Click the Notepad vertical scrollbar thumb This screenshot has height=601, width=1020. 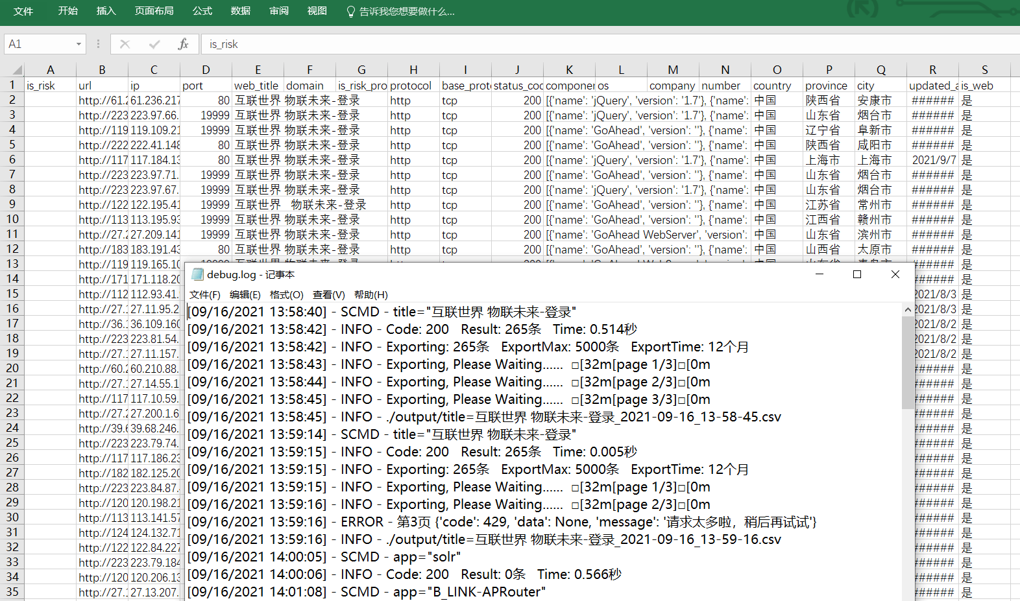point(908,363)
